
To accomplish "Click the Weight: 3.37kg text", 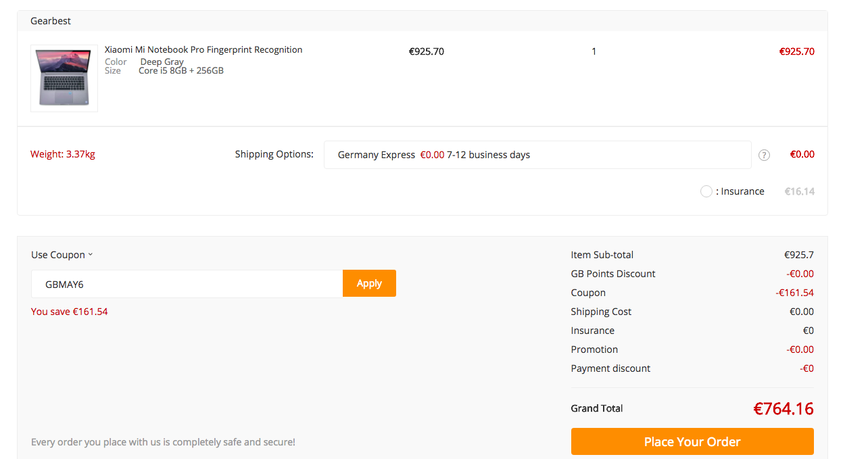I will 63,154.
